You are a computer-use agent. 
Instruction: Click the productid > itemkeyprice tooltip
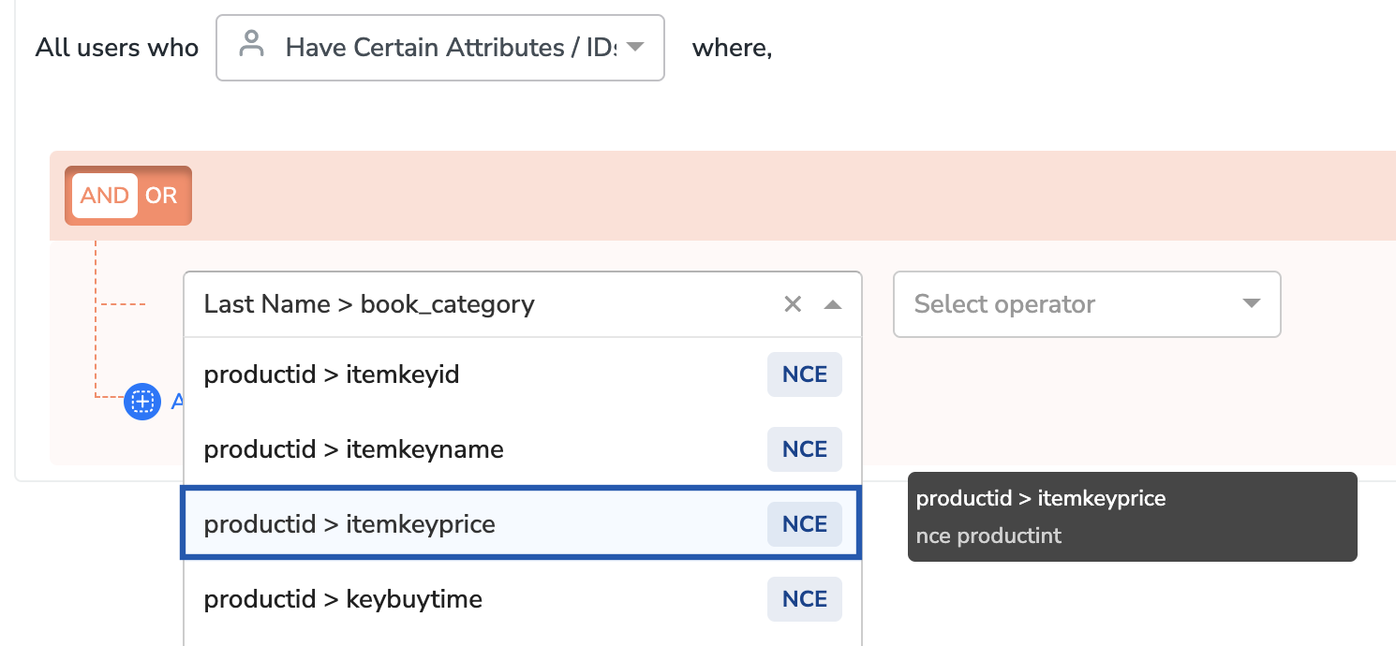[1132, 517]
